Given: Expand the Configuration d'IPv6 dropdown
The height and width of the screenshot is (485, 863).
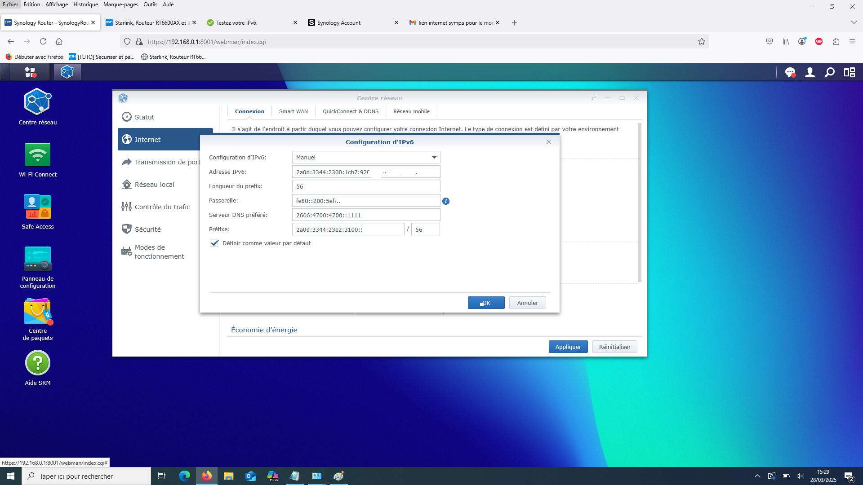Looking at the screenshot, I should [x=366, y=157].
